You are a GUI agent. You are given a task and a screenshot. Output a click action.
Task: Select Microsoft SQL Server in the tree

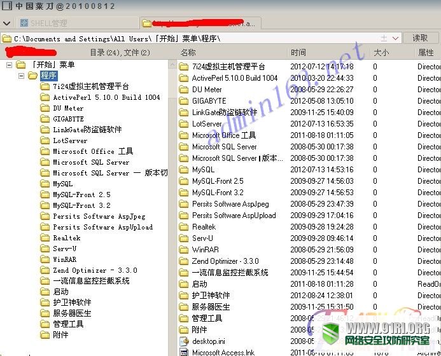pyautogui.click(x=91, y=162)
